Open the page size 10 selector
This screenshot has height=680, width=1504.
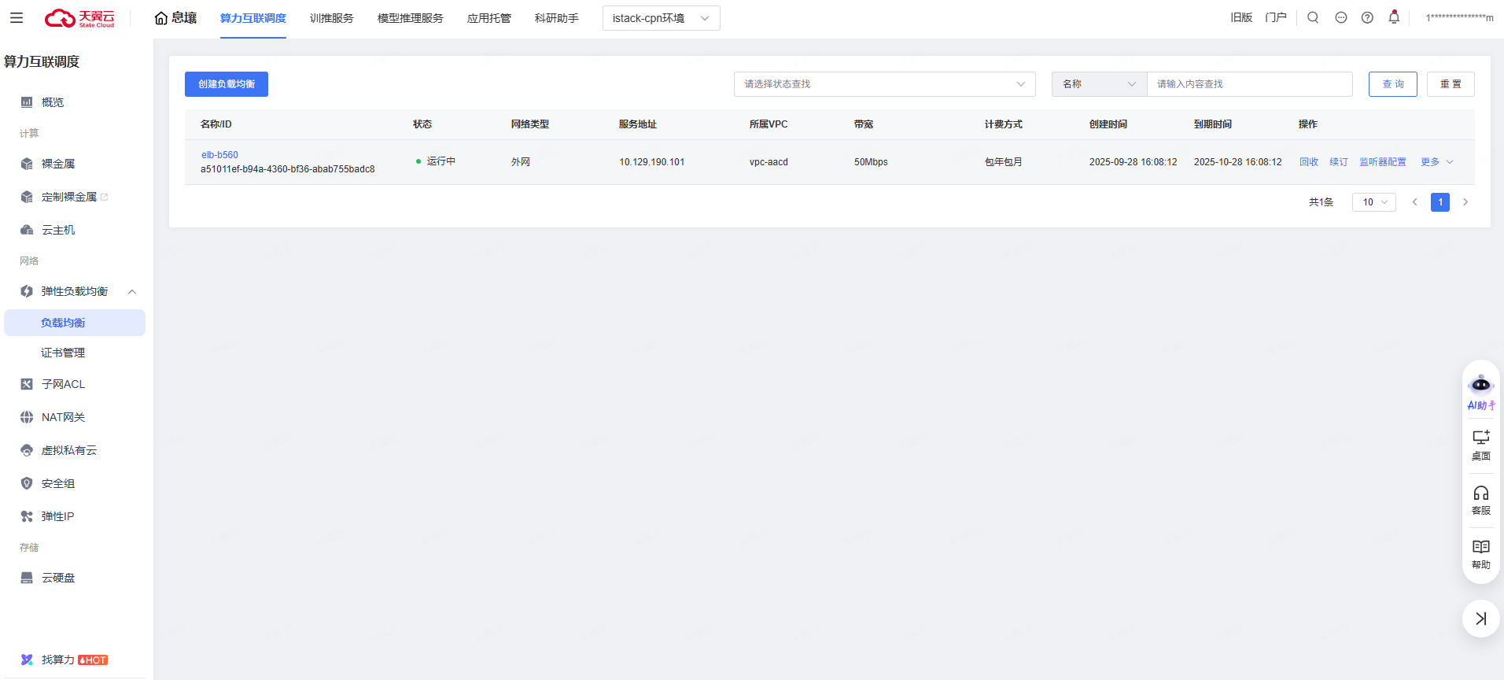tap(1373, 202)
